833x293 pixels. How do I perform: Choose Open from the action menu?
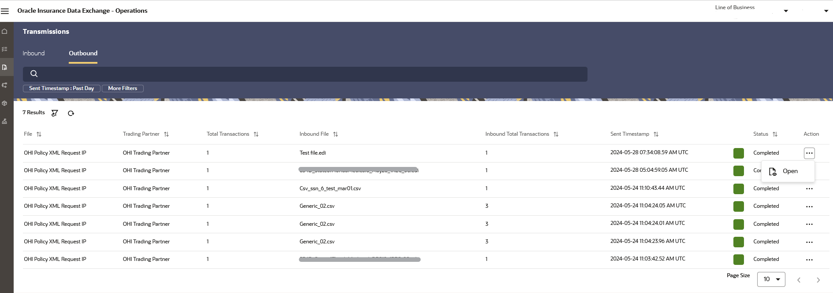point(788,171)
